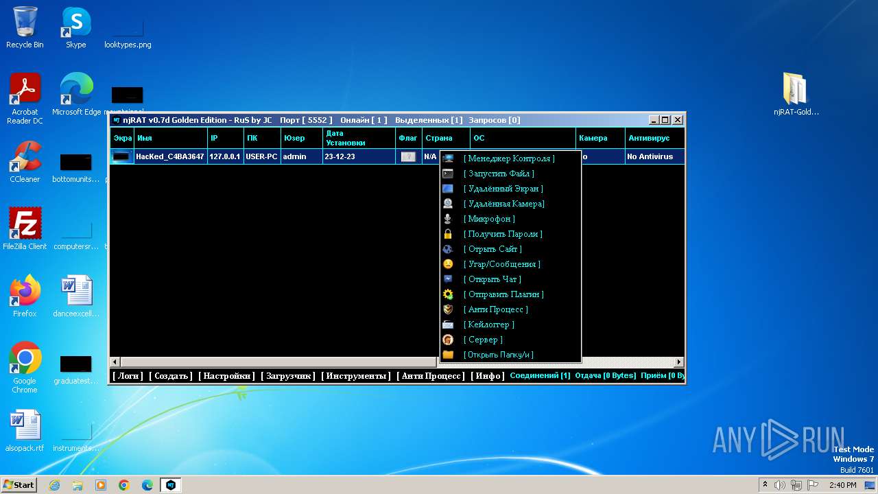
Task: Click the 127.0.0.1 IP cell
Action: click(x=225, y=156)
